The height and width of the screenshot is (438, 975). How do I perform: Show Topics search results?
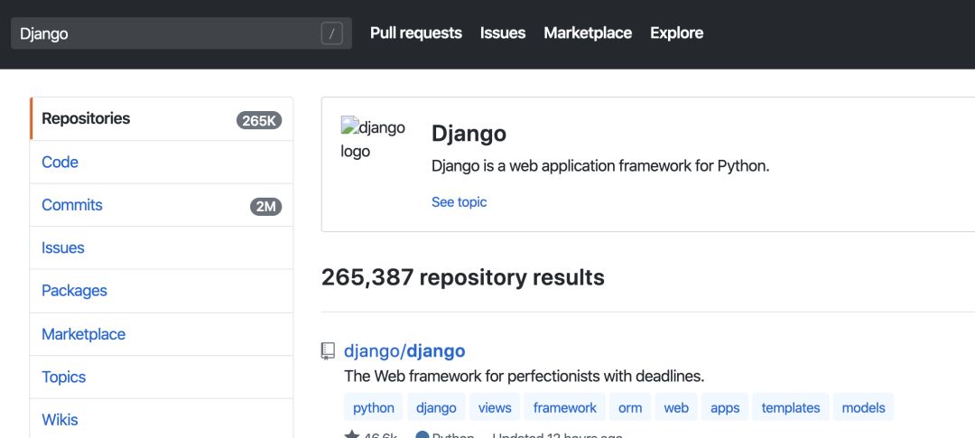click(x=162, y=377)
